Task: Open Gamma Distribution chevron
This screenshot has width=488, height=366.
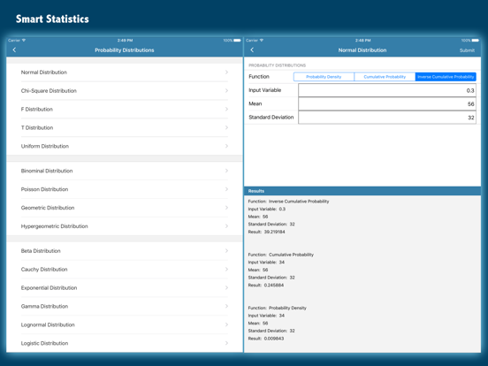Action: 226,306
